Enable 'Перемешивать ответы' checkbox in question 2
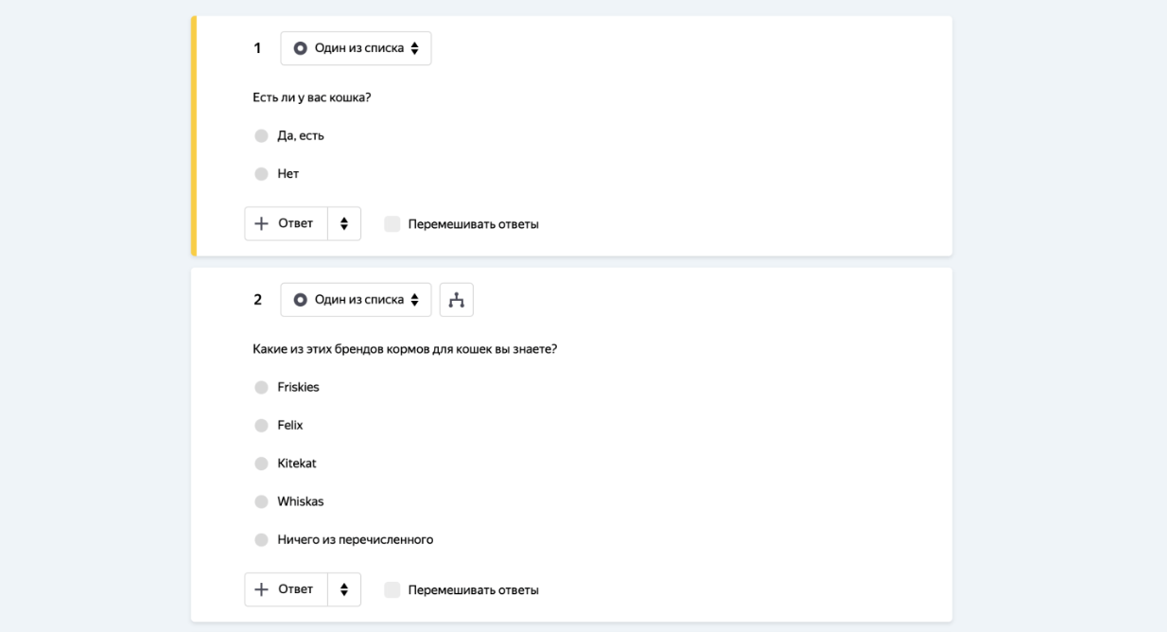Viewport: 1167px width, 632px height. tap(392, 589)
